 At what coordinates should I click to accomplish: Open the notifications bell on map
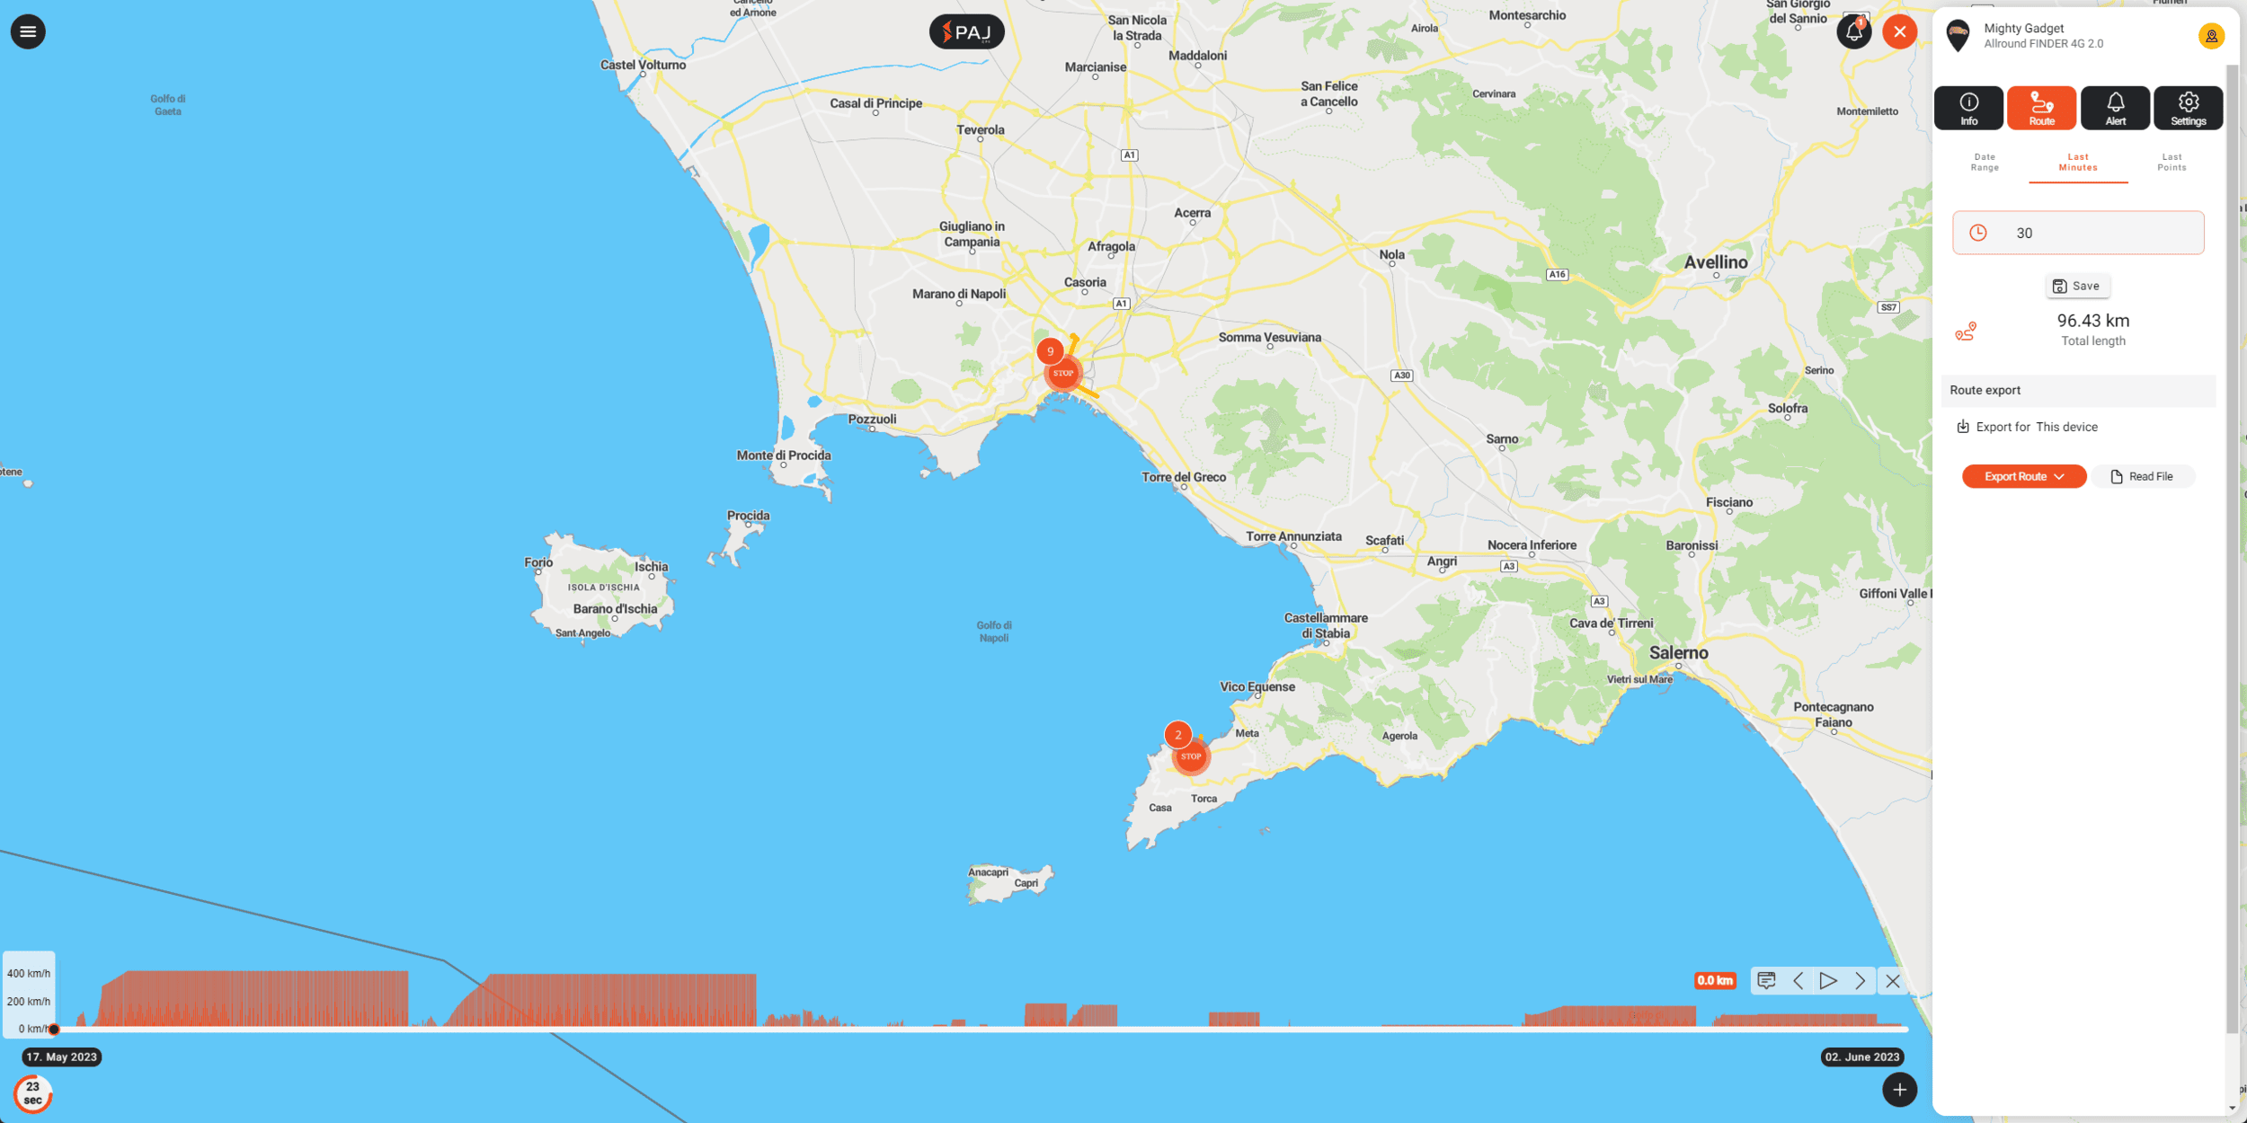1853,32
